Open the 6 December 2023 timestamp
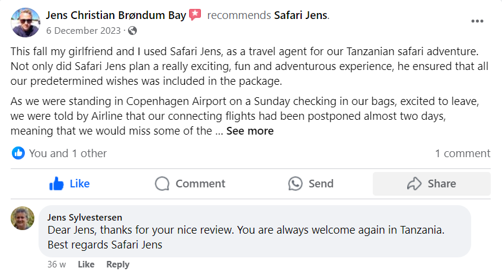Screen dimensions: 502x271 click(83, 30)
